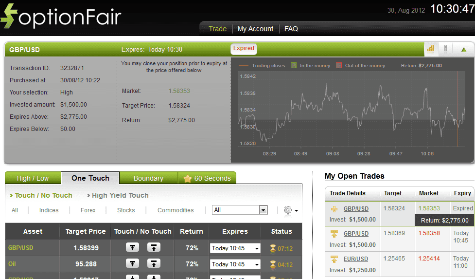Image resolution: width=475 pixels, height=279 pixels.
Task: Click the plus icon beside expired GBP/USD trade
Action: click(334, 209)
